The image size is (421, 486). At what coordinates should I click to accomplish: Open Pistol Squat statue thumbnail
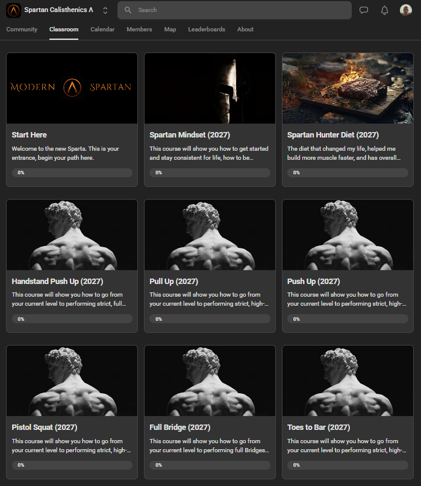pos(72,380)
